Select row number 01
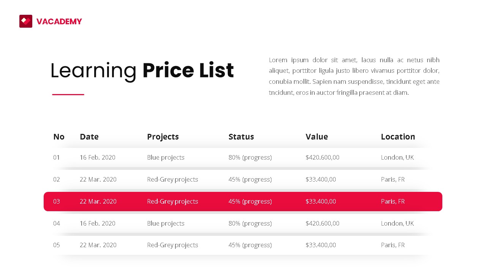This screenshot has height=273, width=486. point(57,157)
